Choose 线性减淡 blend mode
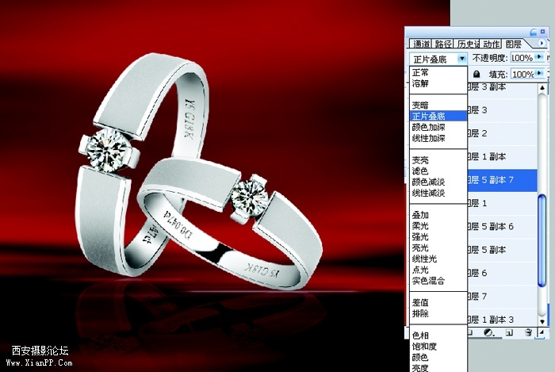This screenshot has width=555, height=372. pos(438,193)
